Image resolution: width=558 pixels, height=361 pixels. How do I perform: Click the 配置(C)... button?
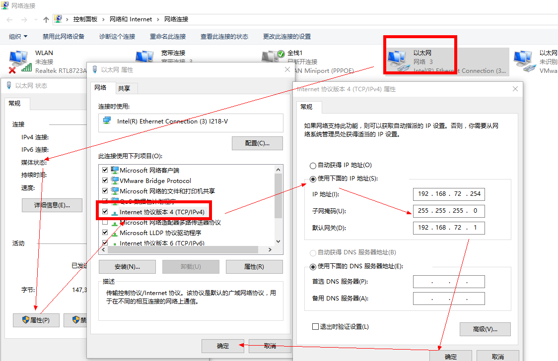tap(257, 143)
